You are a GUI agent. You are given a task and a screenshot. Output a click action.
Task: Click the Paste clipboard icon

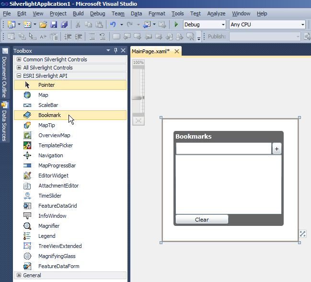(x=99, y=24)
